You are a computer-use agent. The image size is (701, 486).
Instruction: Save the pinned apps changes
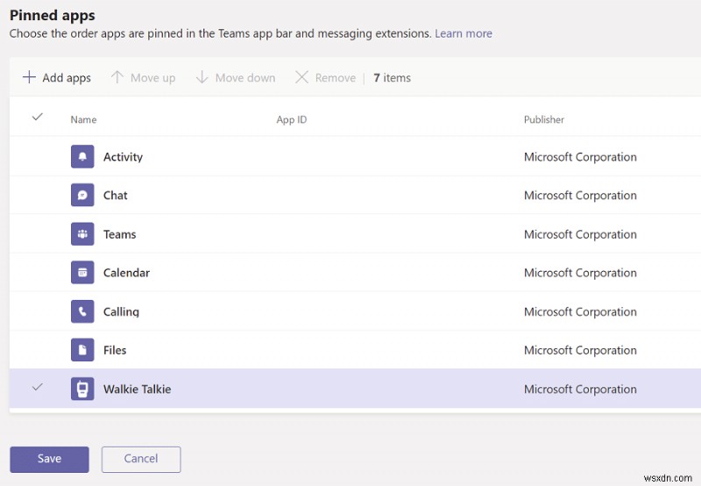[x=49, y=459]
